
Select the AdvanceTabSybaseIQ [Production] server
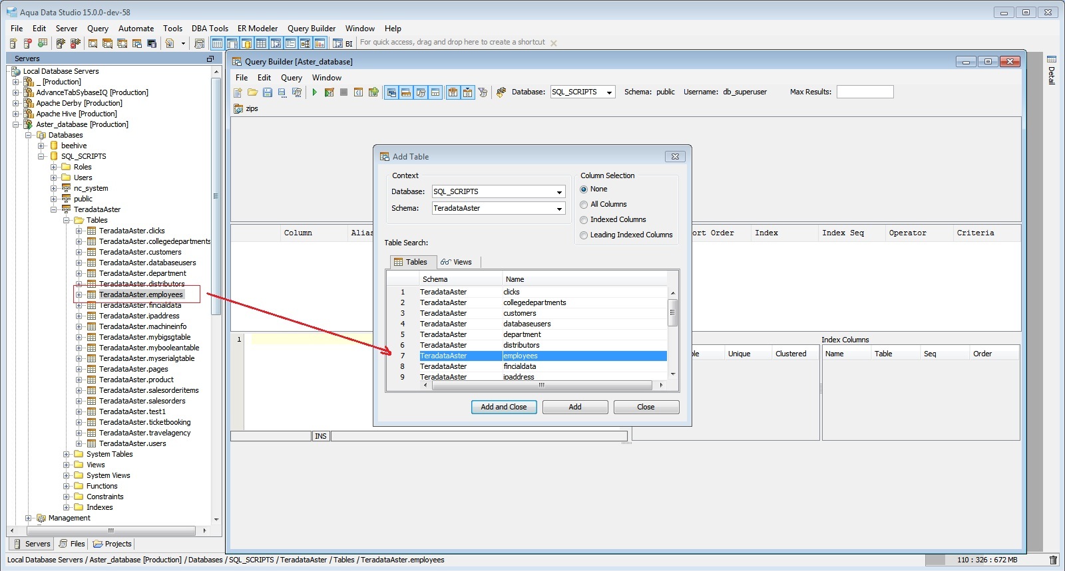tap(92, 92)
